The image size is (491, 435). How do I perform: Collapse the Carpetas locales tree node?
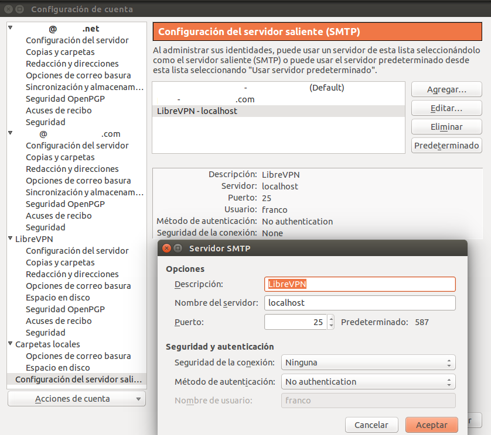click(11, 344)
